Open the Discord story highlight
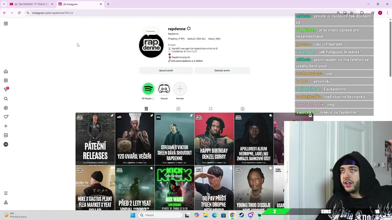Viewport: 392px width, 220px height. tap(164, 89)
